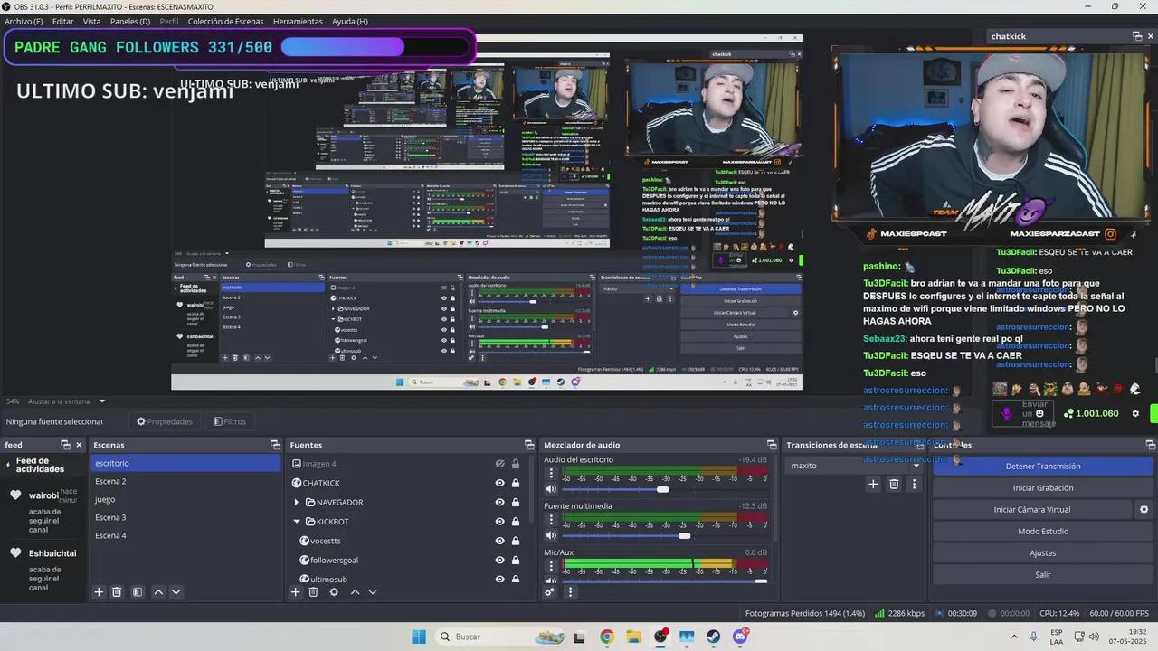Open advanced audio properties gears icon
Viewport: 1158px width, 651px height.
pos(549,592)
